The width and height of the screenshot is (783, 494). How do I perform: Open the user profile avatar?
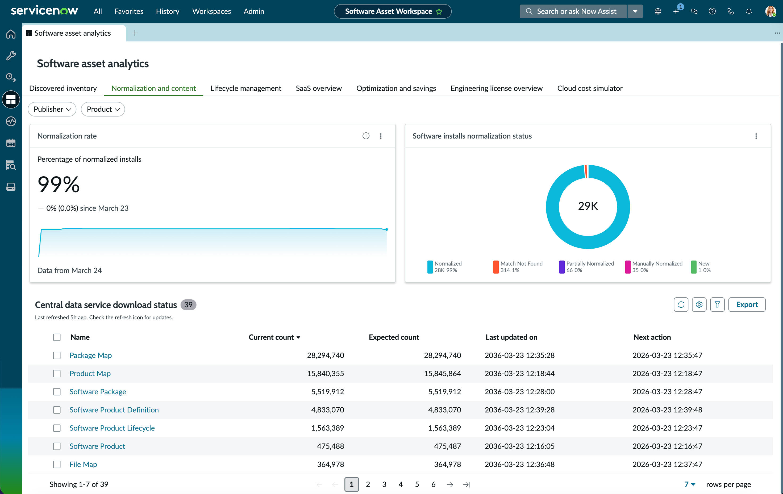(x=770, y=11)
